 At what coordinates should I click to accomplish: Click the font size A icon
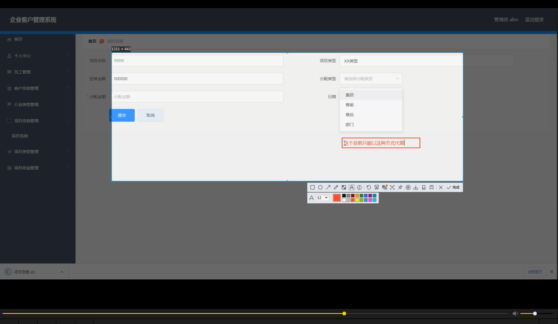click(311, 198)
